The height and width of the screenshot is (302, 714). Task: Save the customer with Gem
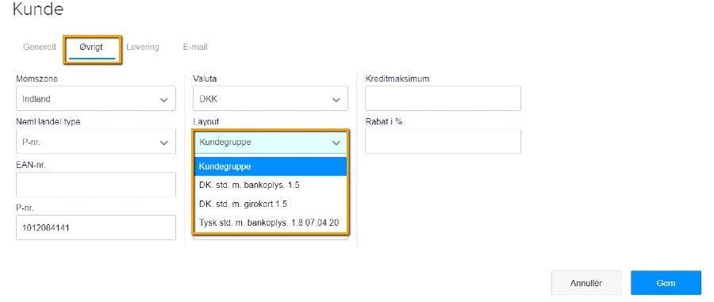click(x=666, y=283)
